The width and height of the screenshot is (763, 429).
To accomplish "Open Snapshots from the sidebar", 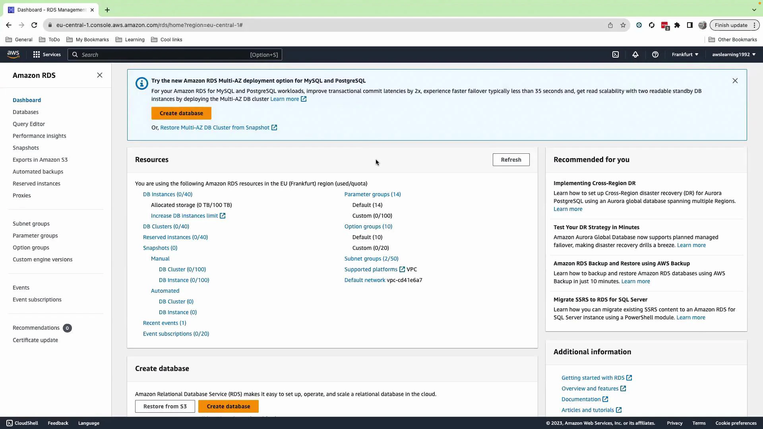I will 26,148.
